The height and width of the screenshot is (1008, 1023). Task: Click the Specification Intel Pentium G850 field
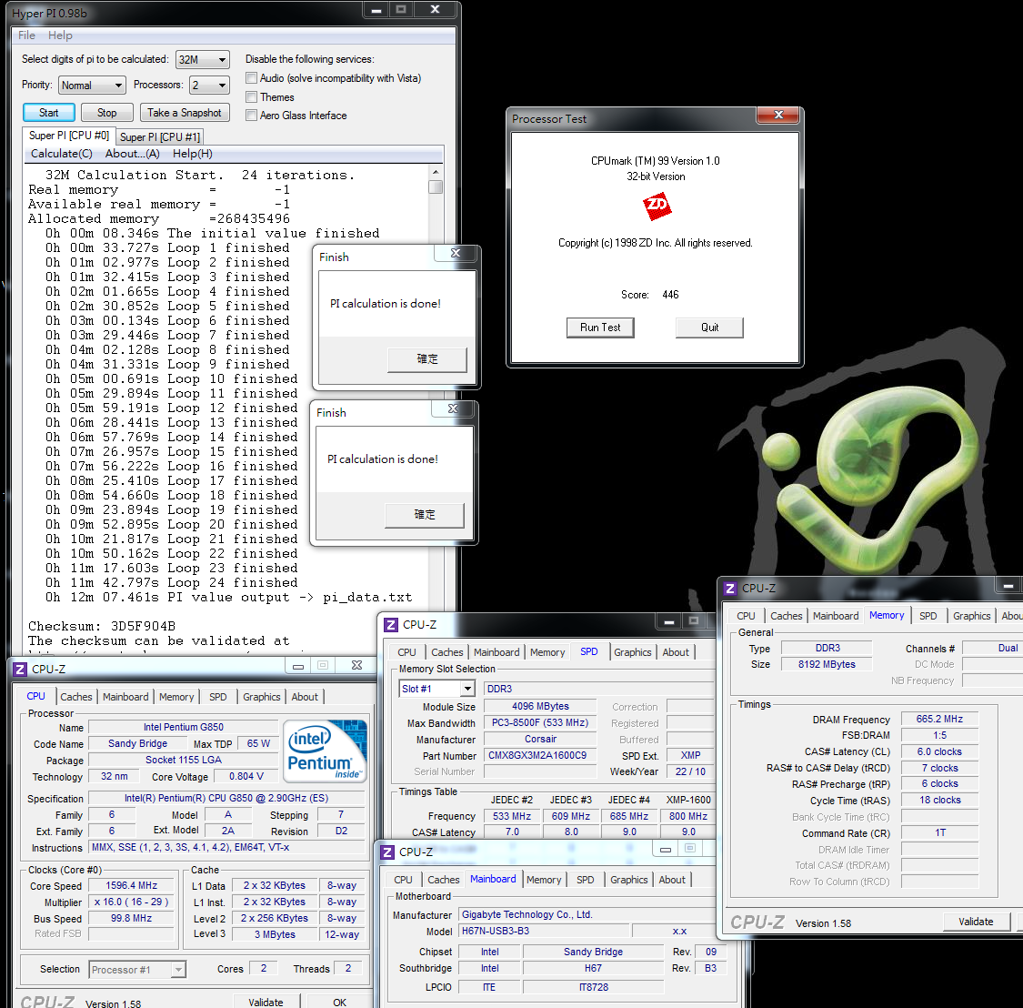pos(226,799)
